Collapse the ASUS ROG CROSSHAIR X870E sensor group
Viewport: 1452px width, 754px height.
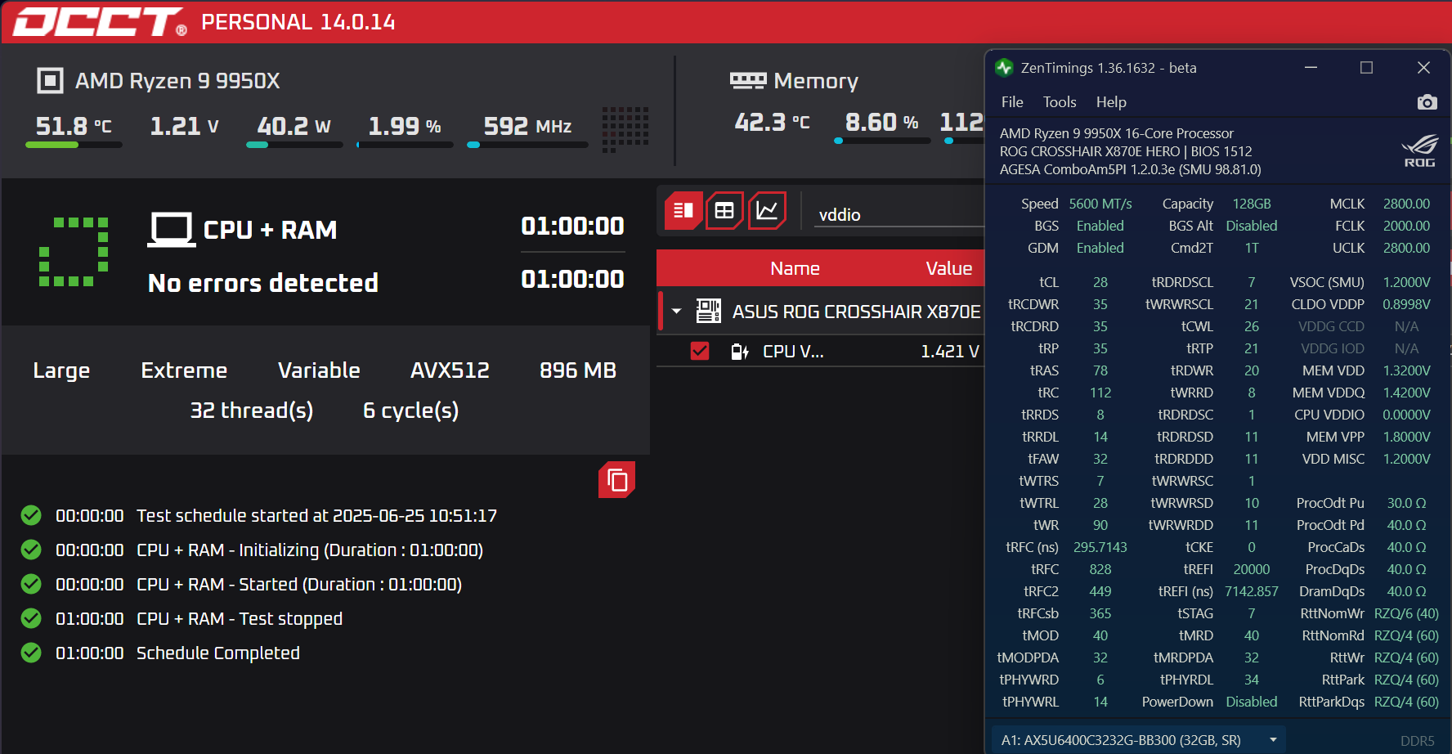676,312
